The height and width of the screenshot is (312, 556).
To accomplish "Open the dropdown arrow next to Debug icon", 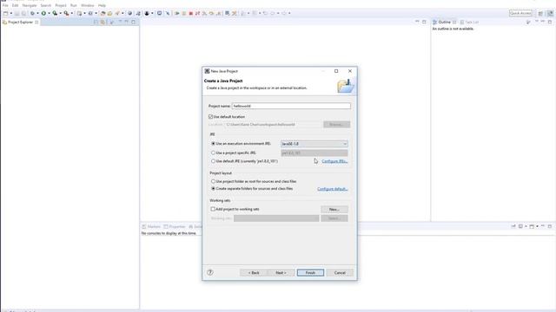I will (x=37, y=13).
